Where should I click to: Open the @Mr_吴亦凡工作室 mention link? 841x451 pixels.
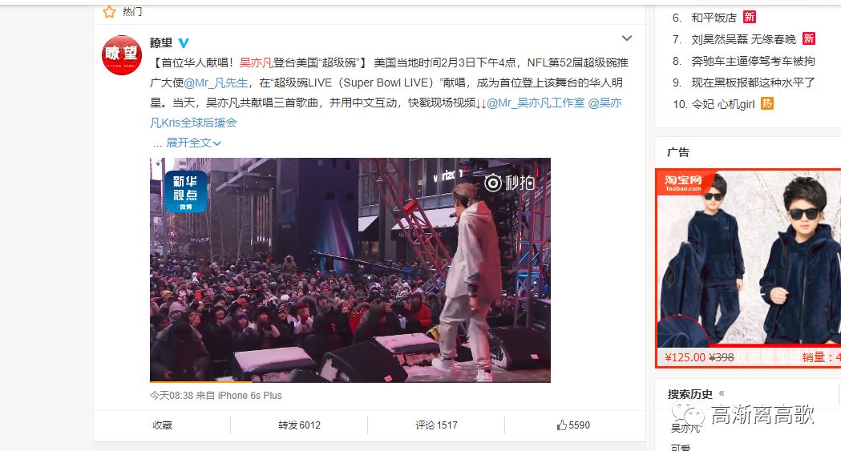click(536, 103)
